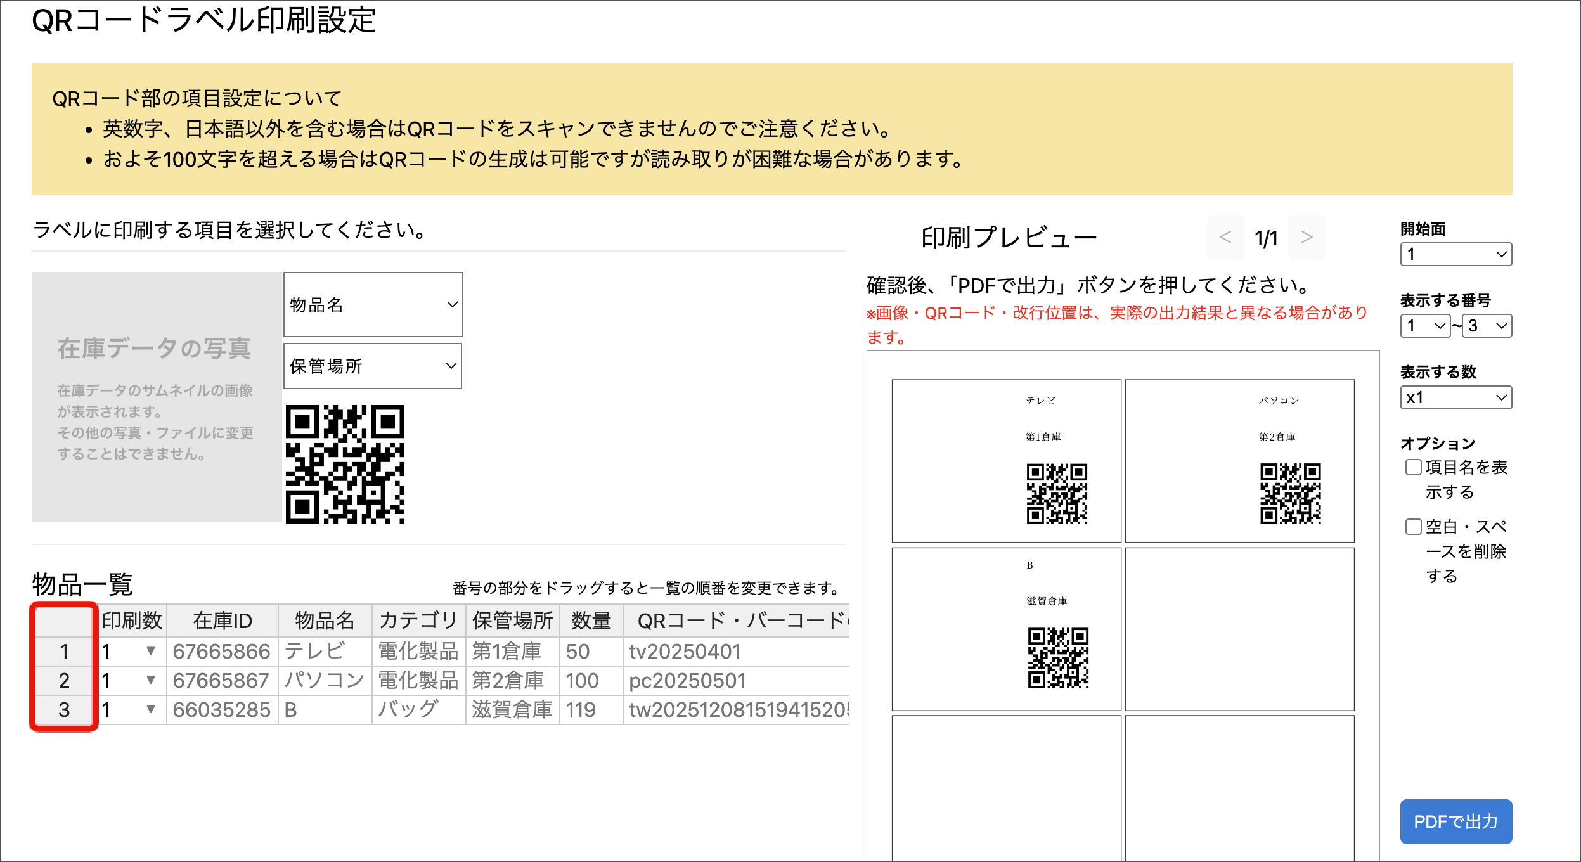The width and height of the screenshot is (1581, 862).
Task: Click the empty fourth label in preview
Action: click(1239, 629)
